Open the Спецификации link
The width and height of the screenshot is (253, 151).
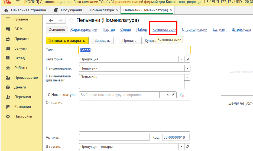(x=194, y=30)
